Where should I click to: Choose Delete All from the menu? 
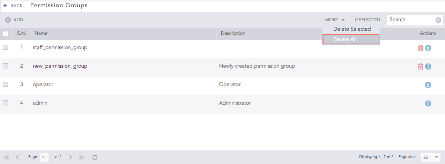pyautogui.click(x=351, y=39)
